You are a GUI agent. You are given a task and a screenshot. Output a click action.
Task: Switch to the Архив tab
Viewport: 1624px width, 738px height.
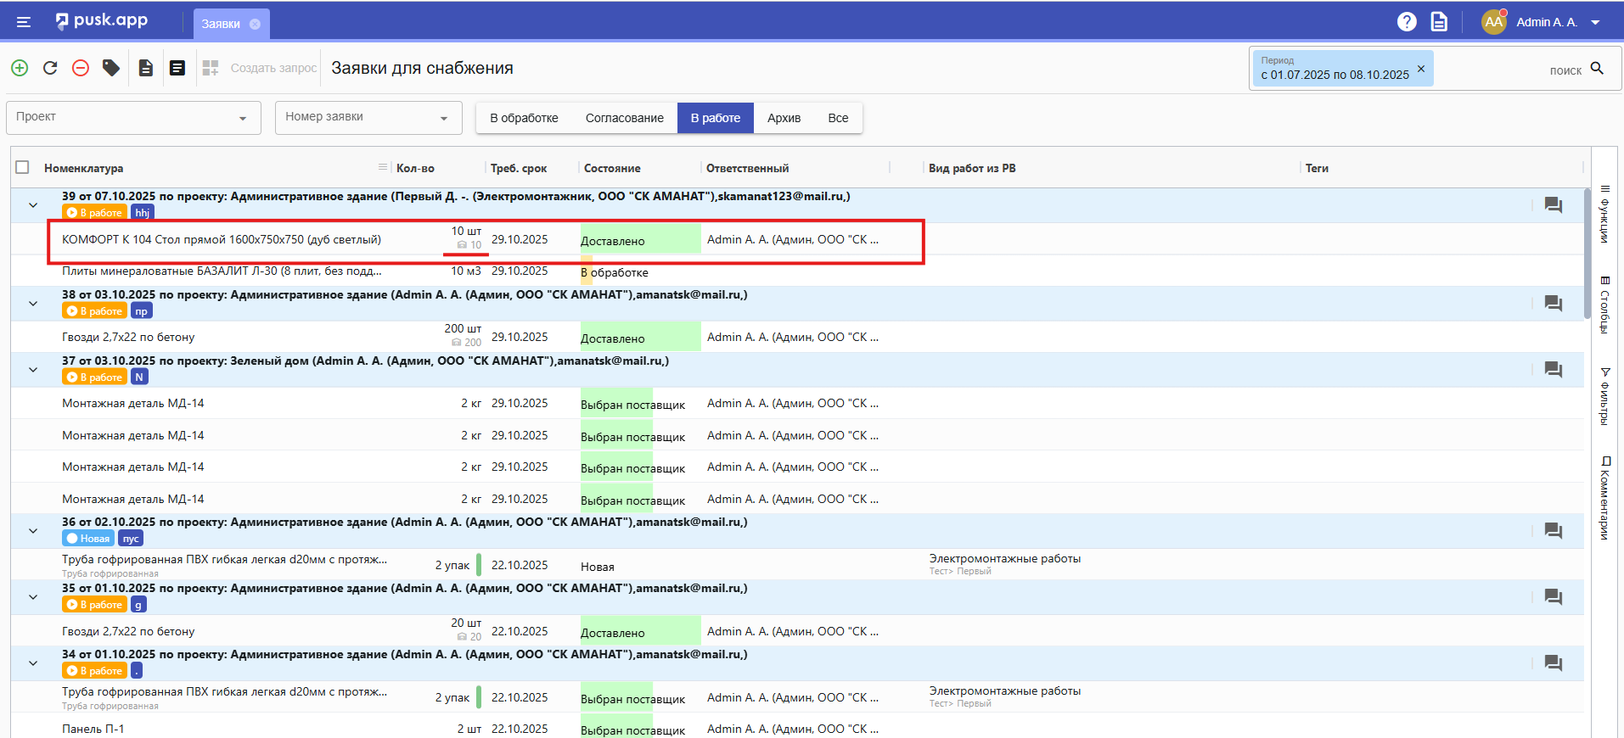[784, 118]
